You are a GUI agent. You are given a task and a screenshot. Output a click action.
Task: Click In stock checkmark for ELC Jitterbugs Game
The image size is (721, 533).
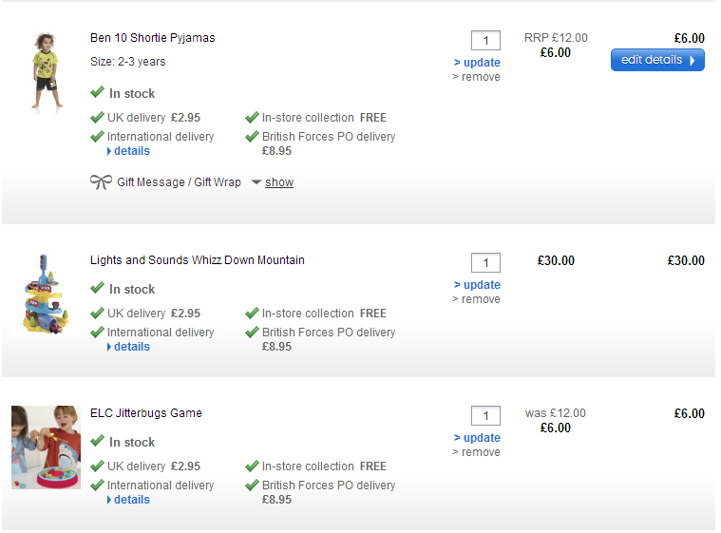tap(97, 442)
